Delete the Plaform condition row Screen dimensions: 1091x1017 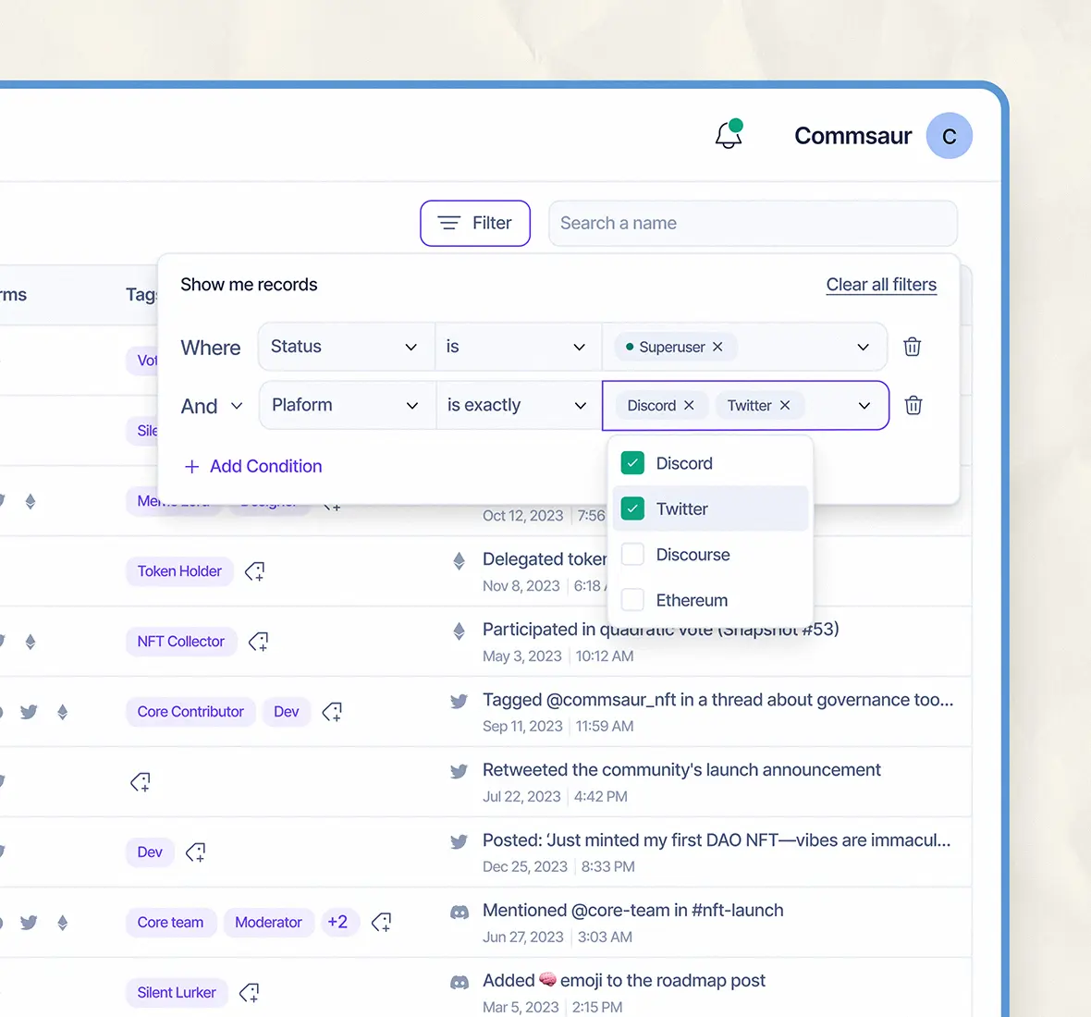click(x=913, y=405)
